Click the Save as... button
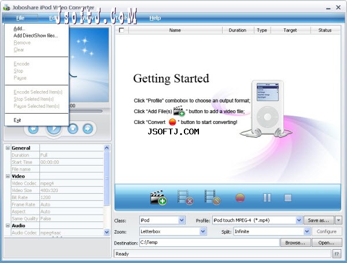This screenshot has width=347, height=263. (x=319, y=220)
